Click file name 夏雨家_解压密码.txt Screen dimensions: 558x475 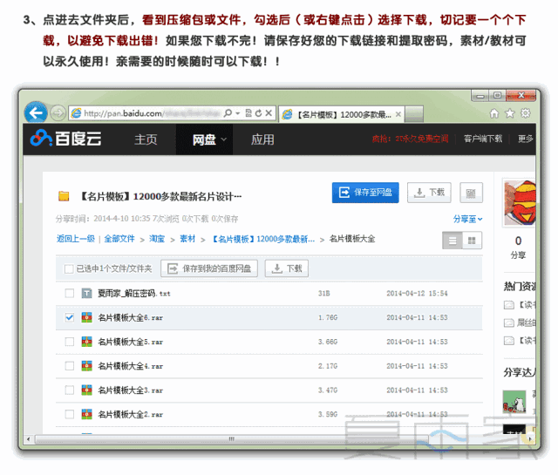pyautogui.click(x=134, y=293)
